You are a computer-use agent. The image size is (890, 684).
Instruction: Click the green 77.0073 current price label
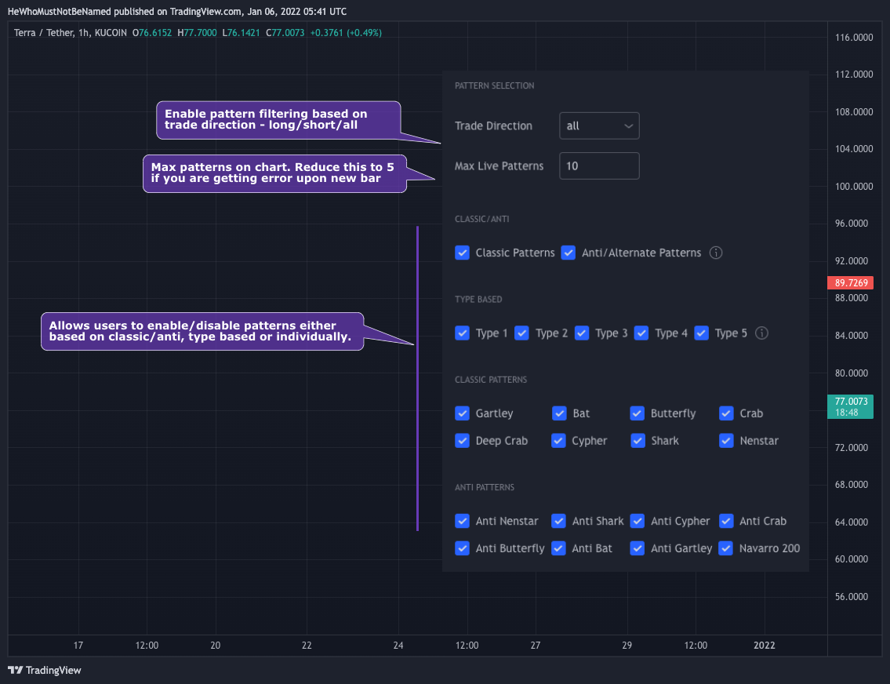point(850,406)
